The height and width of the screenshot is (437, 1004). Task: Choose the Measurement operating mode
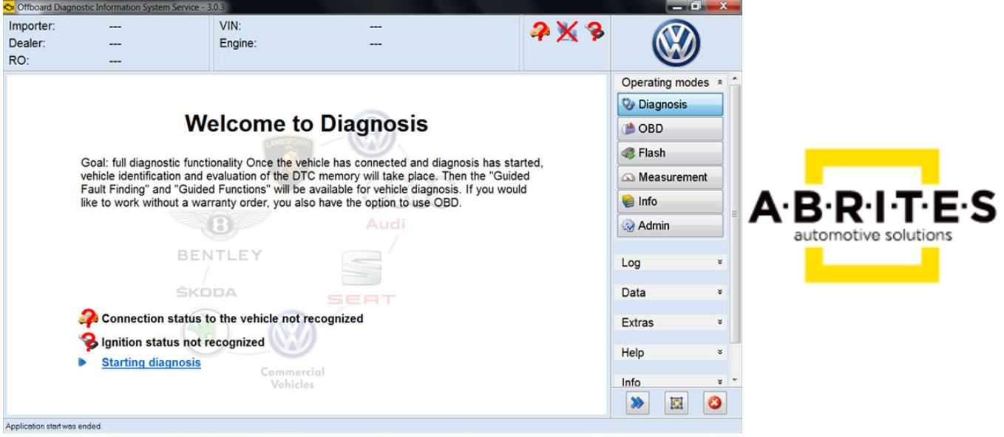670,178
